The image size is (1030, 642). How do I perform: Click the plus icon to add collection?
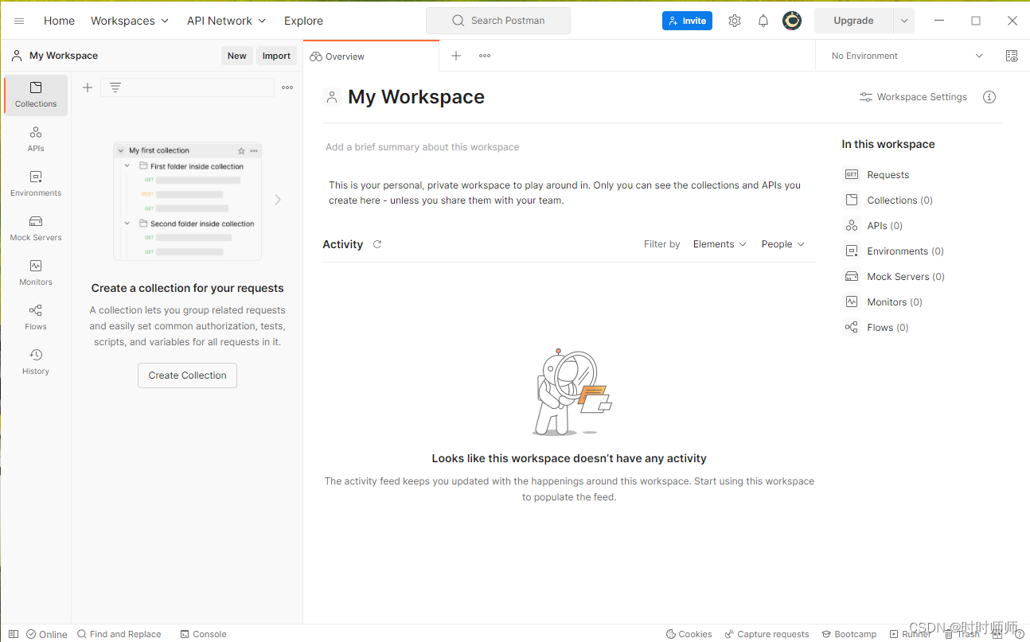pyautogui.click(x=88, y=88)
